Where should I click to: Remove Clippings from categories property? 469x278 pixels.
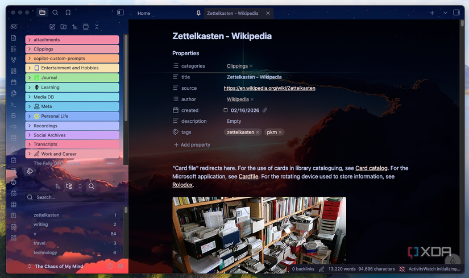[x=251, y=66]
